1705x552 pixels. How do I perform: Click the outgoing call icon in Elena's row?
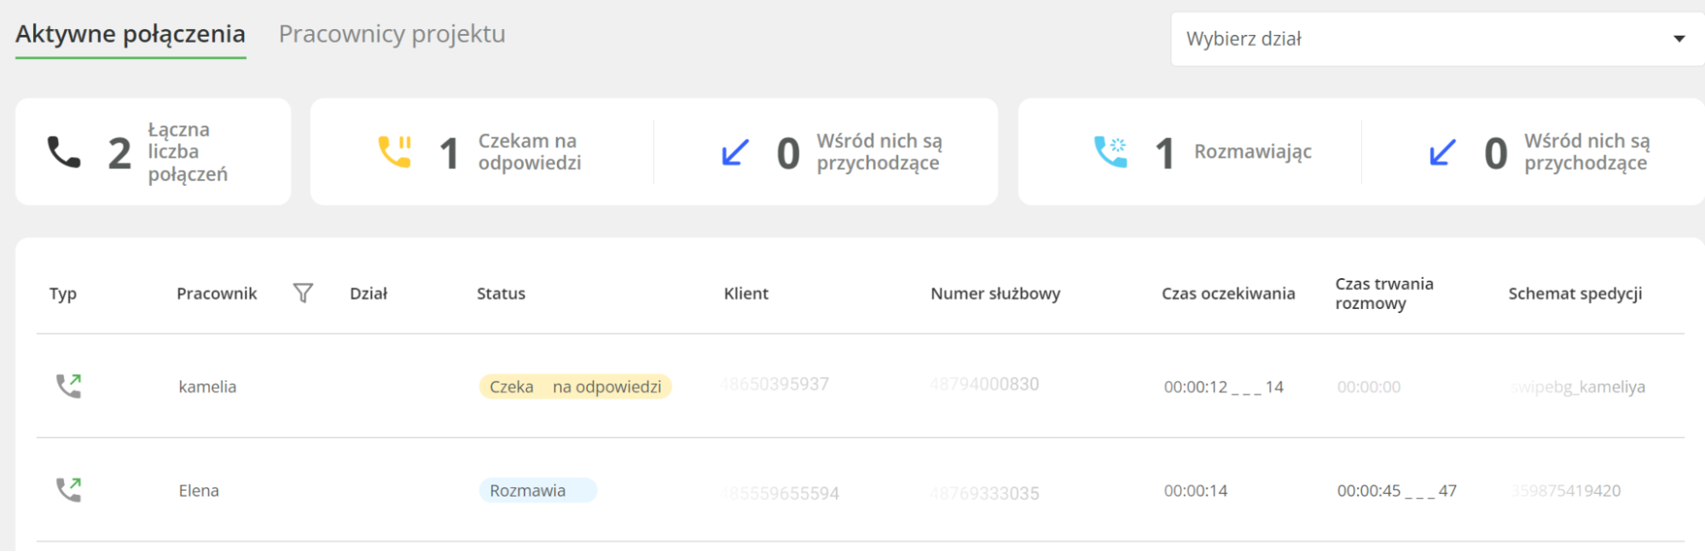click(68, 490)
